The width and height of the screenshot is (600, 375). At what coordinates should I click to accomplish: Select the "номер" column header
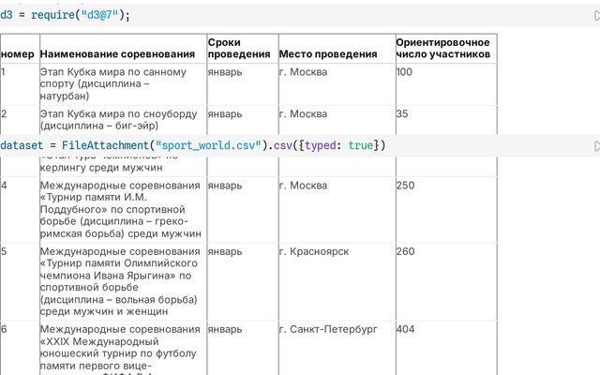point(18,54)
